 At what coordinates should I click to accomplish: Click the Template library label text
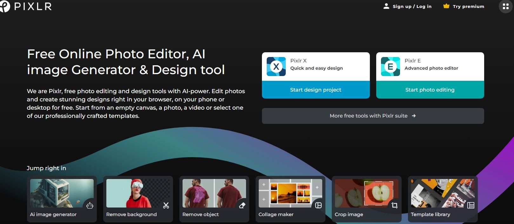pyautogui.click(x=431, y=214)
